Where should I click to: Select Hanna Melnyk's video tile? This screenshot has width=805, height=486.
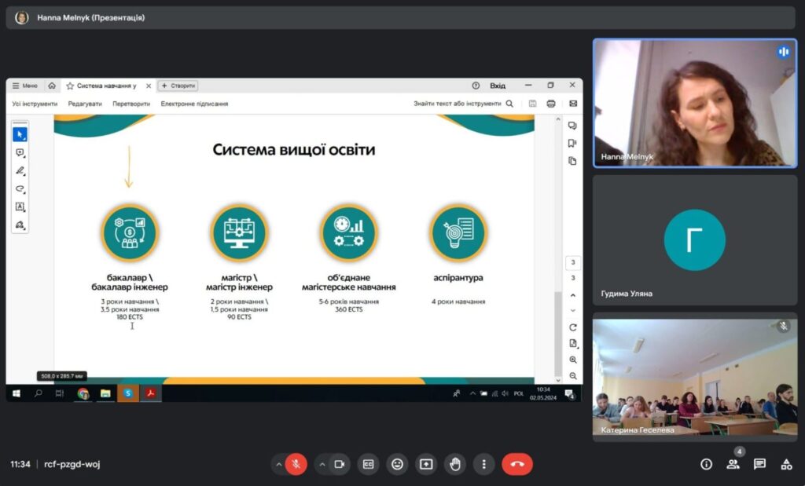tap(694, 102)
